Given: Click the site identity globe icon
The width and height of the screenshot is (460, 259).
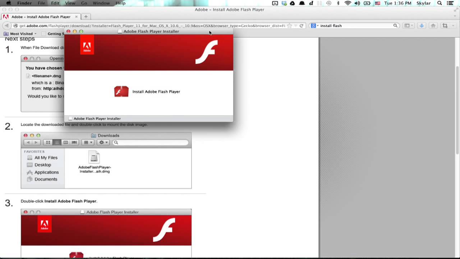Looking at the screenshot, I should pyautogui.click(x=15, y=26).
